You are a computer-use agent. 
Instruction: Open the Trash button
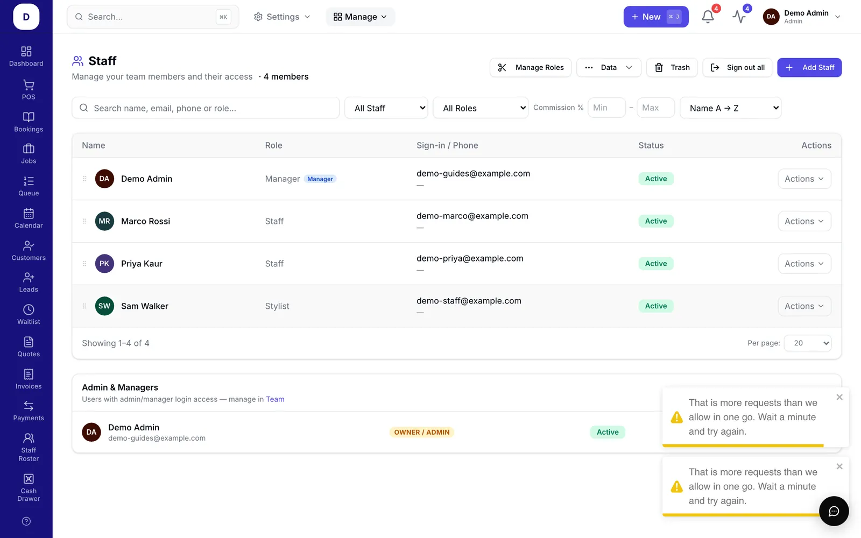point(672,67)
